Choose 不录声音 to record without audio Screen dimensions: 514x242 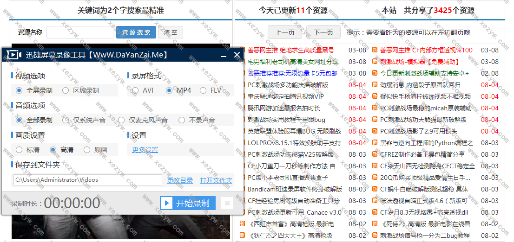tap(182, 120)
